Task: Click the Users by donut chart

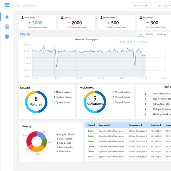Action: (37, 142)
